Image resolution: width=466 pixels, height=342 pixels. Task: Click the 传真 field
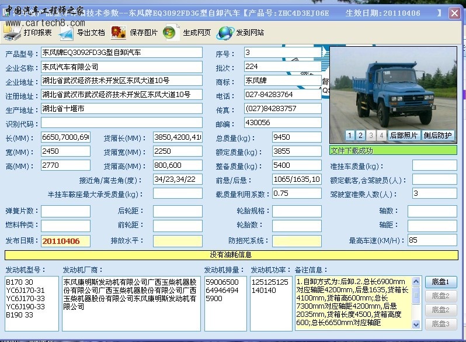283,109
